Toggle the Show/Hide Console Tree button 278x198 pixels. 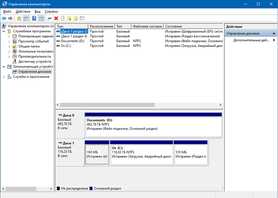tap(26, 18)
